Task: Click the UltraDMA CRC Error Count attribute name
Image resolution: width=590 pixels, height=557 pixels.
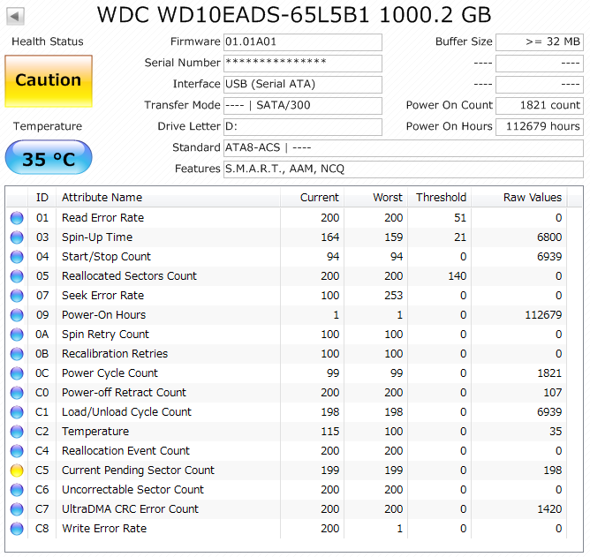Action: pos(130,509)
